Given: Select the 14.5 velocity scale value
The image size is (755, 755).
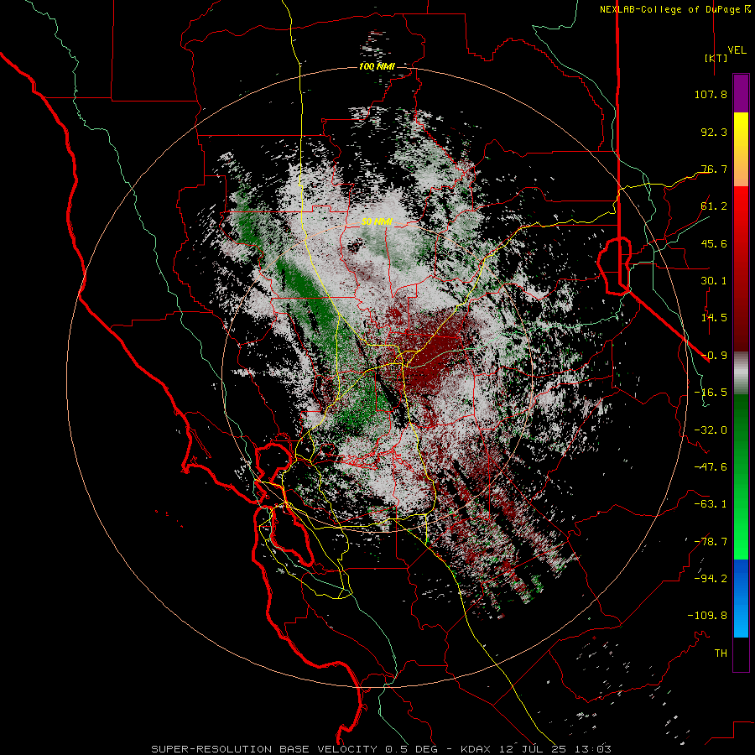Looking at the screenshot, I should 714,318.
